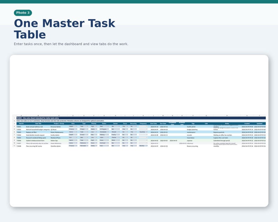Screen dimensions: 278x222
Task: Click the Created column header
Action: (x=247, y=123)
